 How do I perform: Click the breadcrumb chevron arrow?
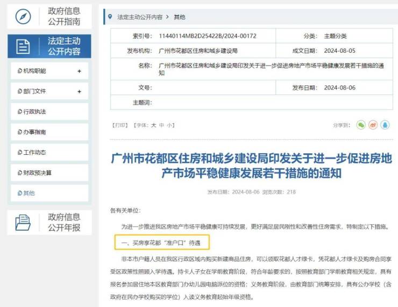167,17
